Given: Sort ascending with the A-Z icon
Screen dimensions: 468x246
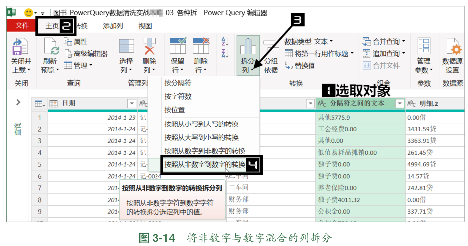Looking at the screenshot, I should click(225, 41).
